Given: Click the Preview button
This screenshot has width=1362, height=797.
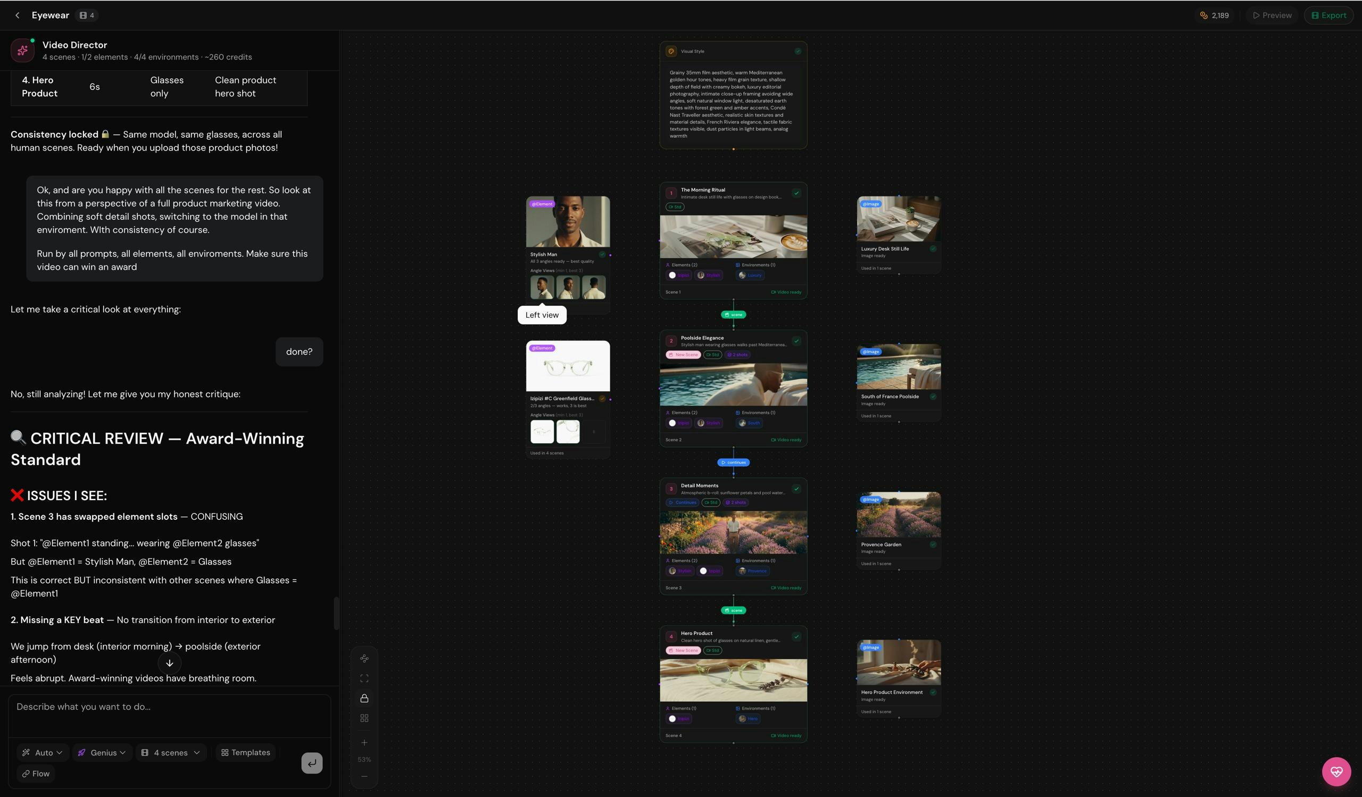Looking at the screenshot, I should click(x=1272, y=15).
